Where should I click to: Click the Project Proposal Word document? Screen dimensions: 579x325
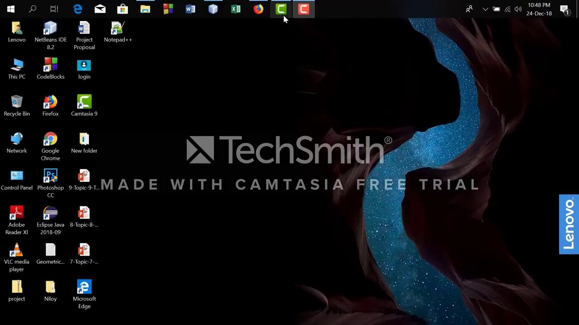pyautogui.click(x=84, y=29)
